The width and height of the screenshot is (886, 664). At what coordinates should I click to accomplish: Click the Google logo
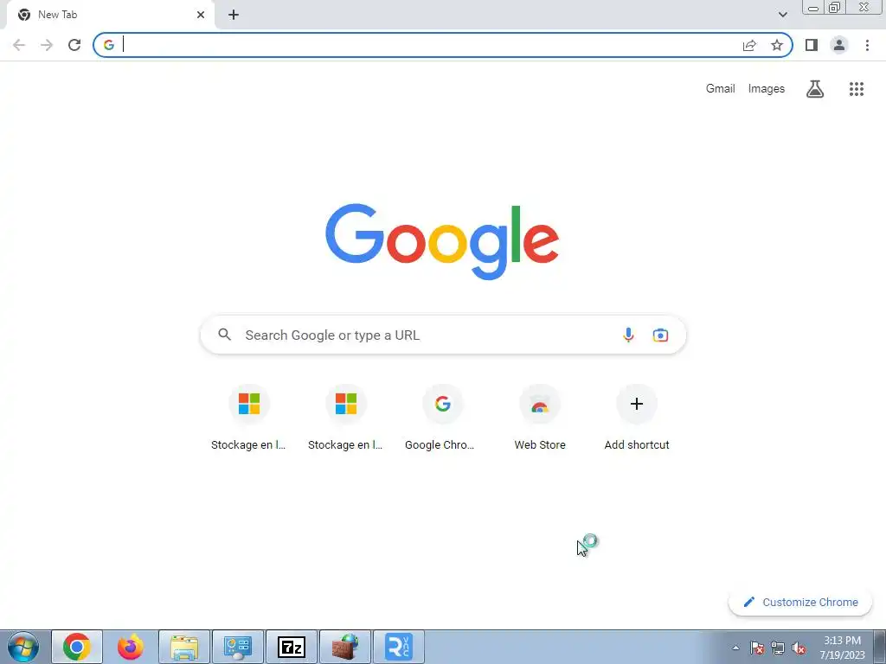tap(442, 241)
